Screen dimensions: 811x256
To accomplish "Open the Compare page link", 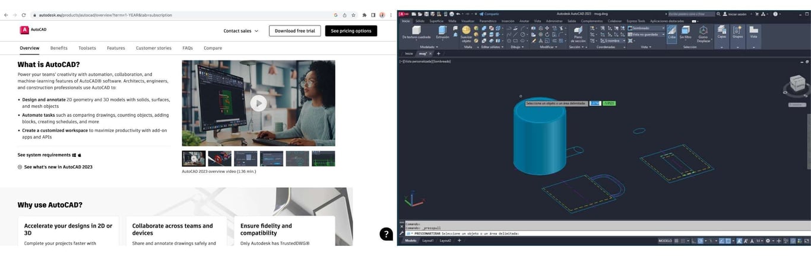I will click(213, 48).
